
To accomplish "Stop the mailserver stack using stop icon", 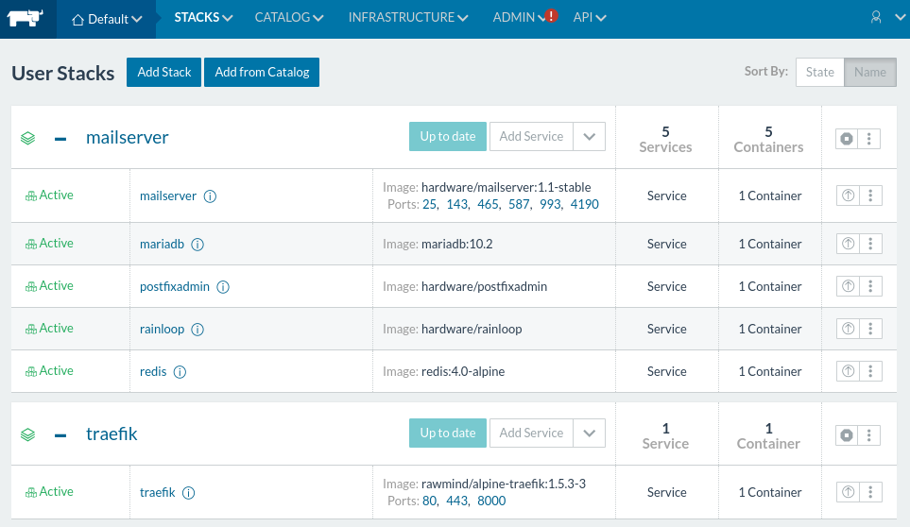I will (847, 139).
